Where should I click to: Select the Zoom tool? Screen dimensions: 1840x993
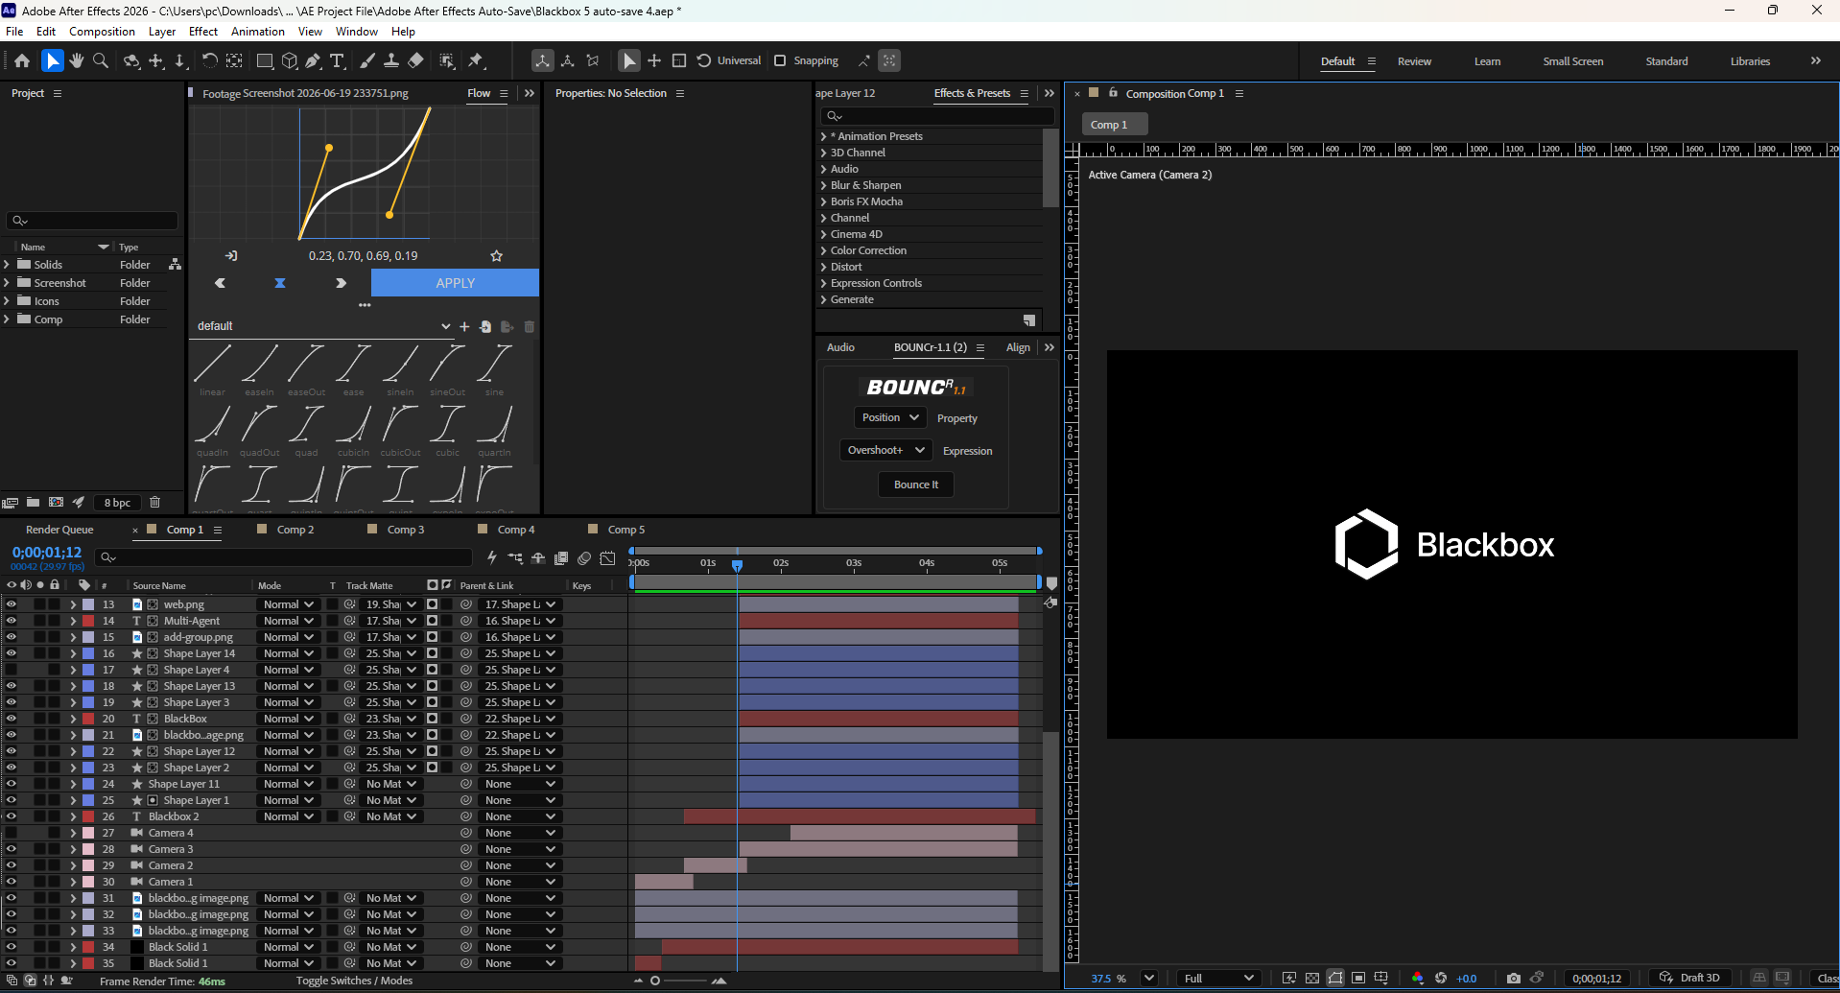pos(100,60)
